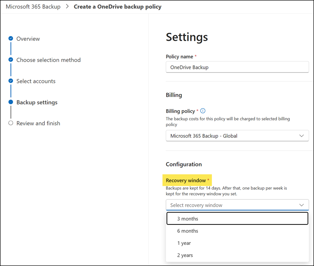Open the Billing policy dropdown
Viewport: 314px width, 266px height.
[x=237, y=136]
